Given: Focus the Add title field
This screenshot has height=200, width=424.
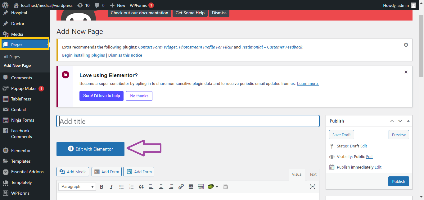Looking at the screenshot, I should point(188,121).
